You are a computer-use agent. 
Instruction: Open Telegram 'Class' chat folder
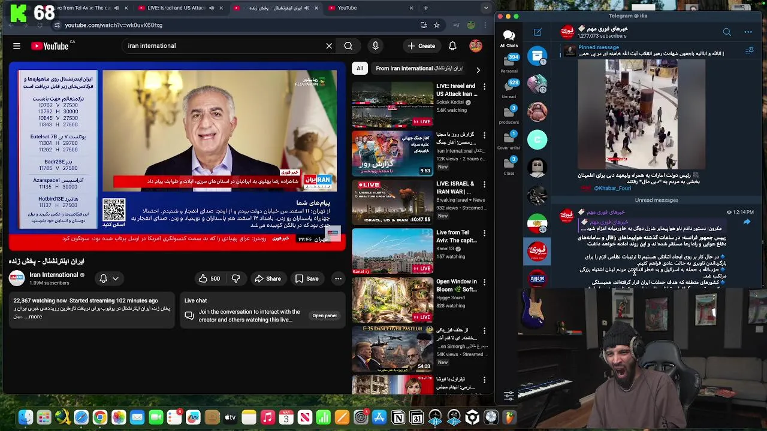pyautogui.click(x=509, y=166)
